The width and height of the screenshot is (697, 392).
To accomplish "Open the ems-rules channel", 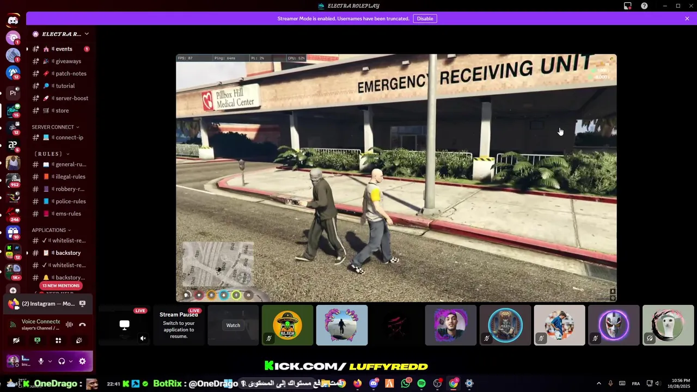I will point(60,214).
